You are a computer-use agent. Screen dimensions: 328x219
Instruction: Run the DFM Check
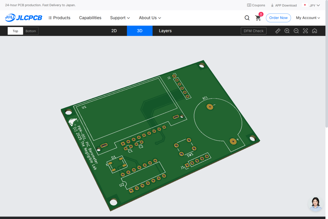pos(254,31)
